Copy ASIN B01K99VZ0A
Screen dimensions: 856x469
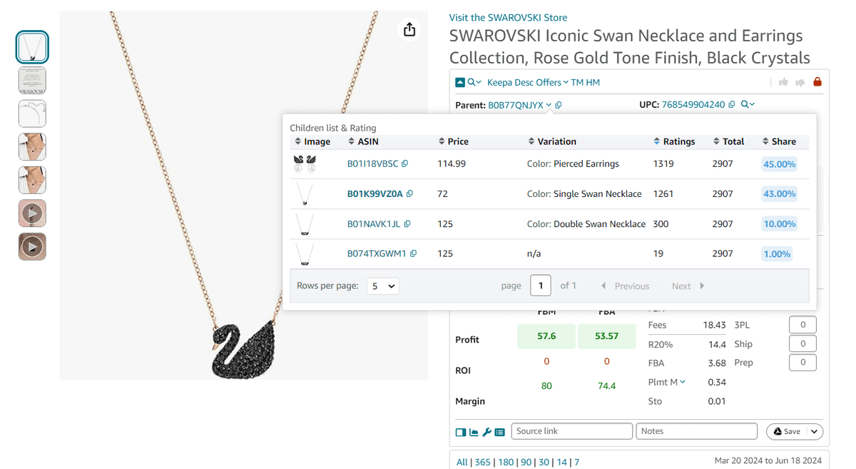click(x=409, y=193)
